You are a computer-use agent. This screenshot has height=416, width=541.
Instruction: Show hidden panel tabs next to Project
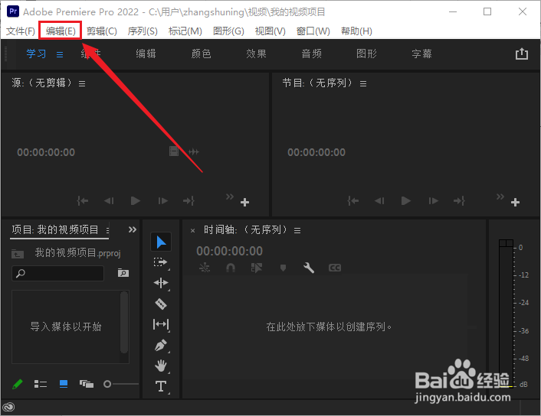(133, 229)
